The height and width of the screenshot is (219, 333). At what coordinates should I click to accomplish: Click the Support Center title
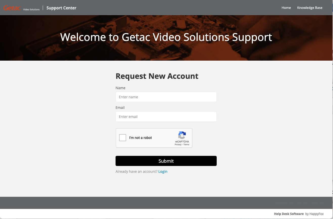[61, 8]
